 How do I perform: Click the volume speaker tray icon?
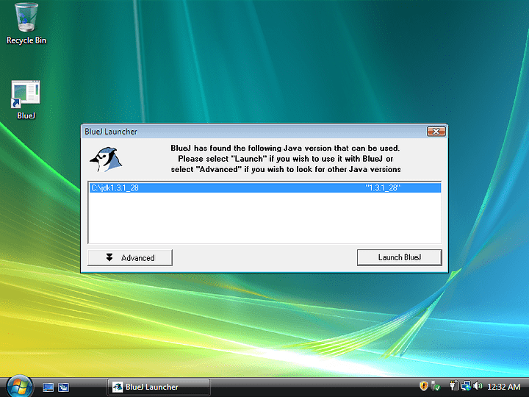click(x=478, y=386)
